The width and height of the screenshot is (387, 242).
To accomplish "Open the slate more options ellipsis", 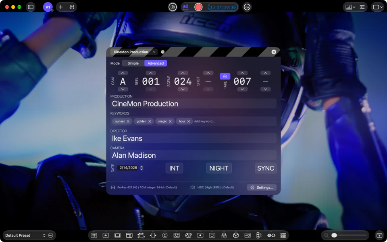I will point(162,52).
